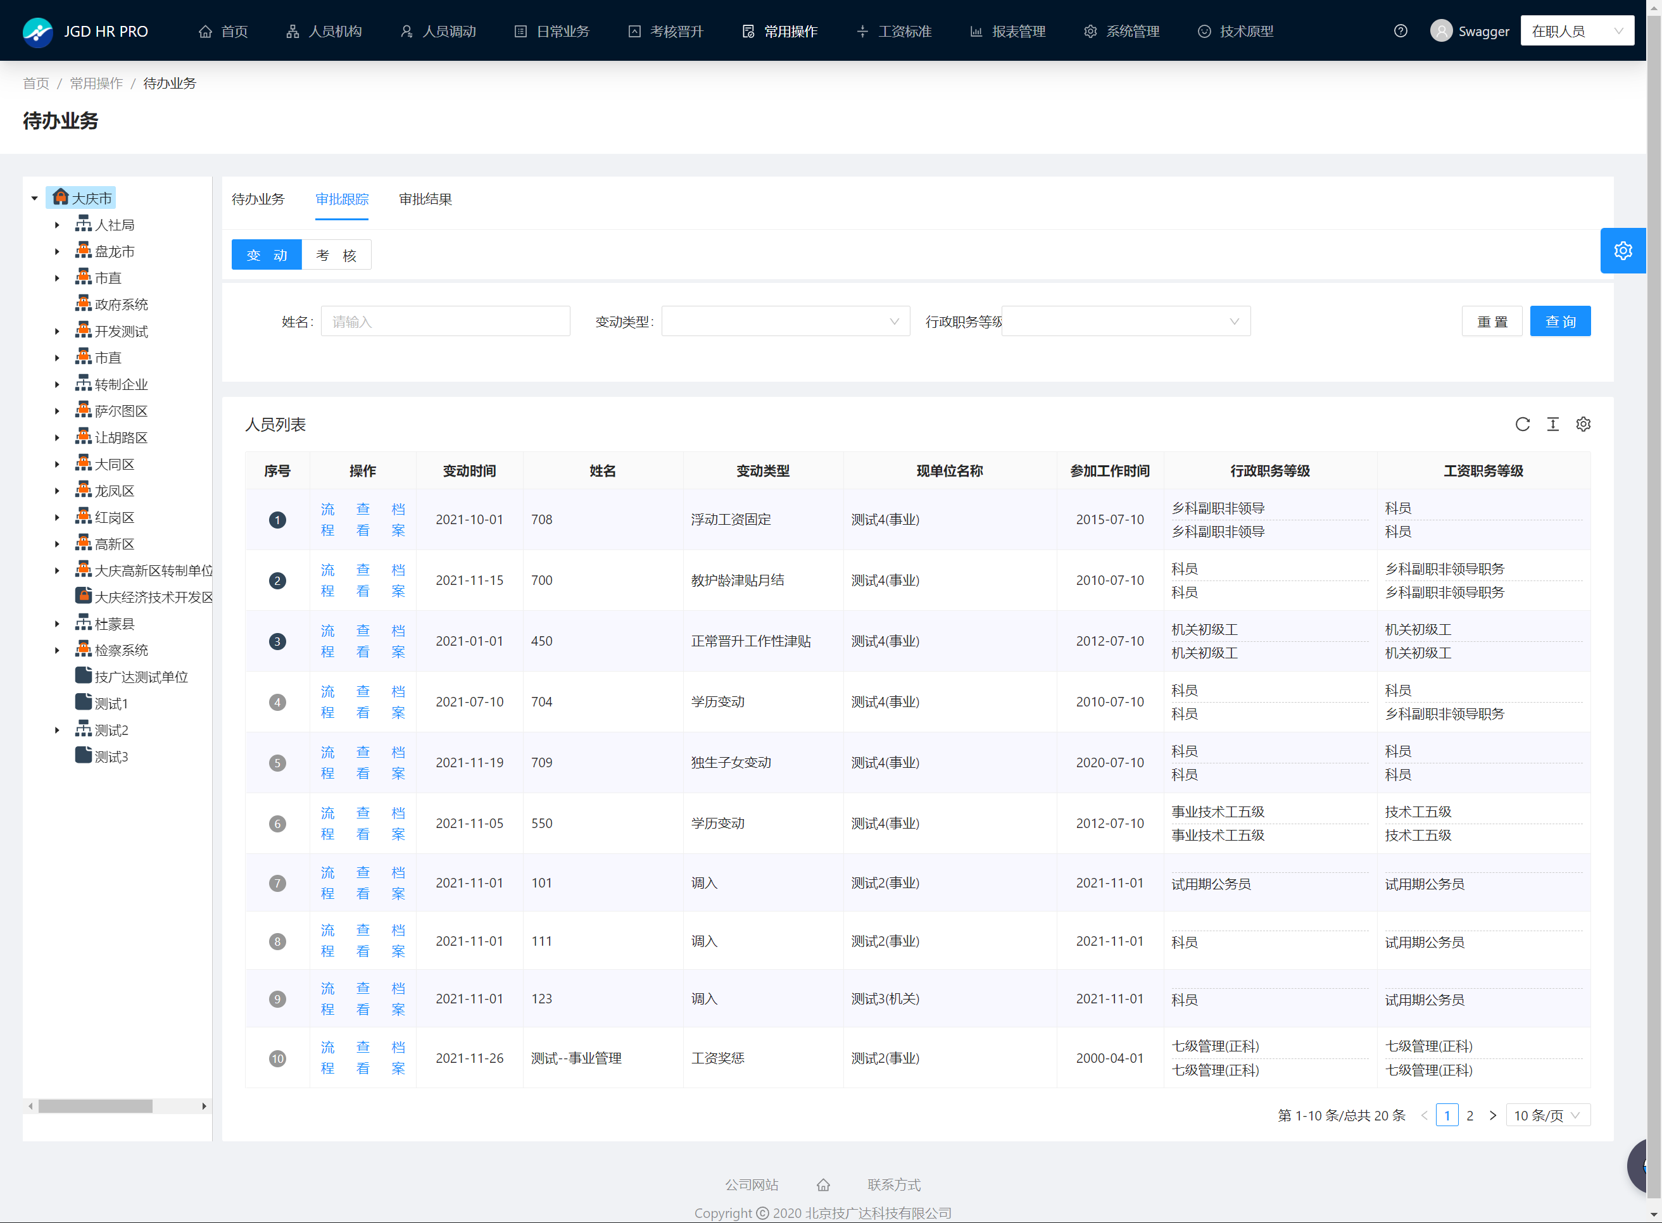
Task: Expand the 杜蒙县 tree node
Action: click(x=57, y=624)
